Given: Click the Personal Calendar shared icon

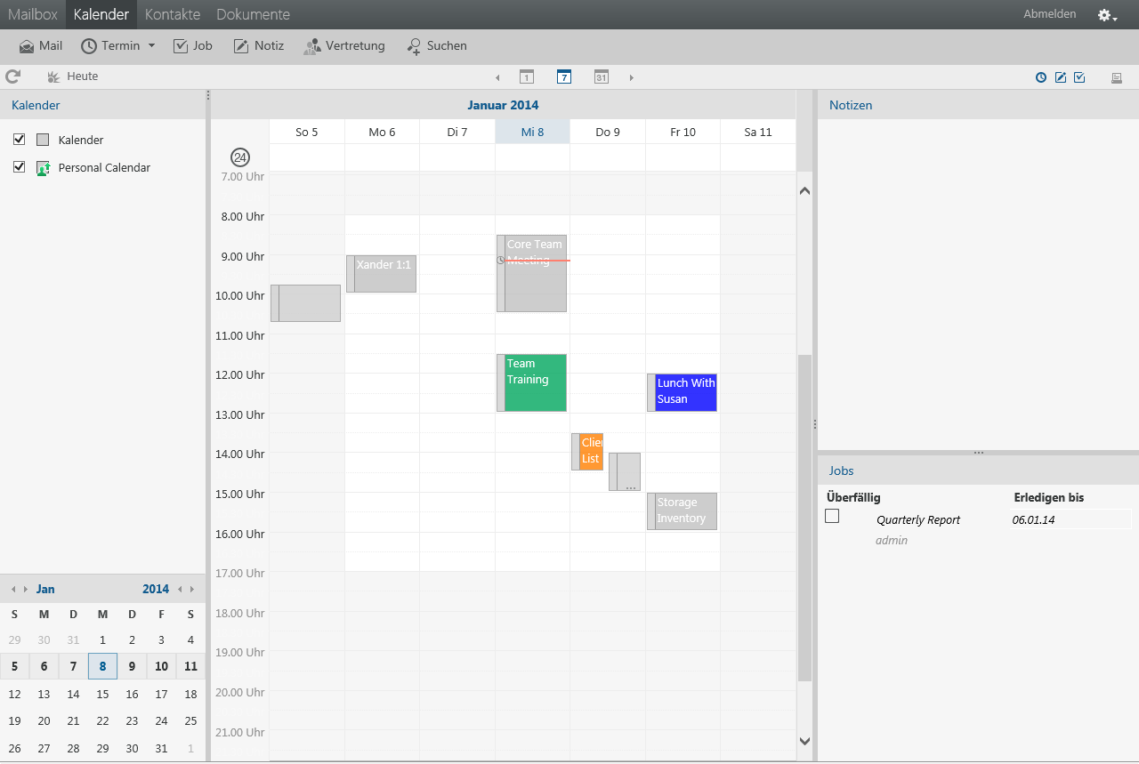Looking at the screenshot, I should (x=43, y=168).
